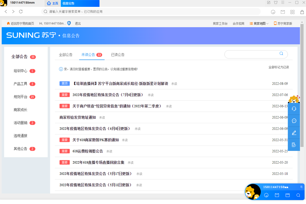The width and height of the screenshot is (306, 204).
Task: Click the search icon in bottom floating widget
Action: tap(298, 195)
